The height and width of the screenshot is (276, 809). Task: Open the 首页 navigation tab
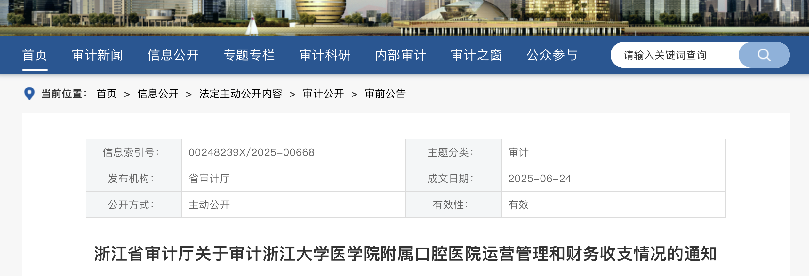[35, 55]
